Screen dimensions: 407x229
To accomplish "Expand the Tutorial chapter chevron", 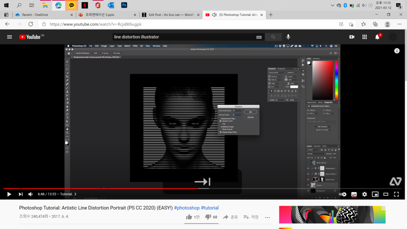I will [x=76, y=194].
